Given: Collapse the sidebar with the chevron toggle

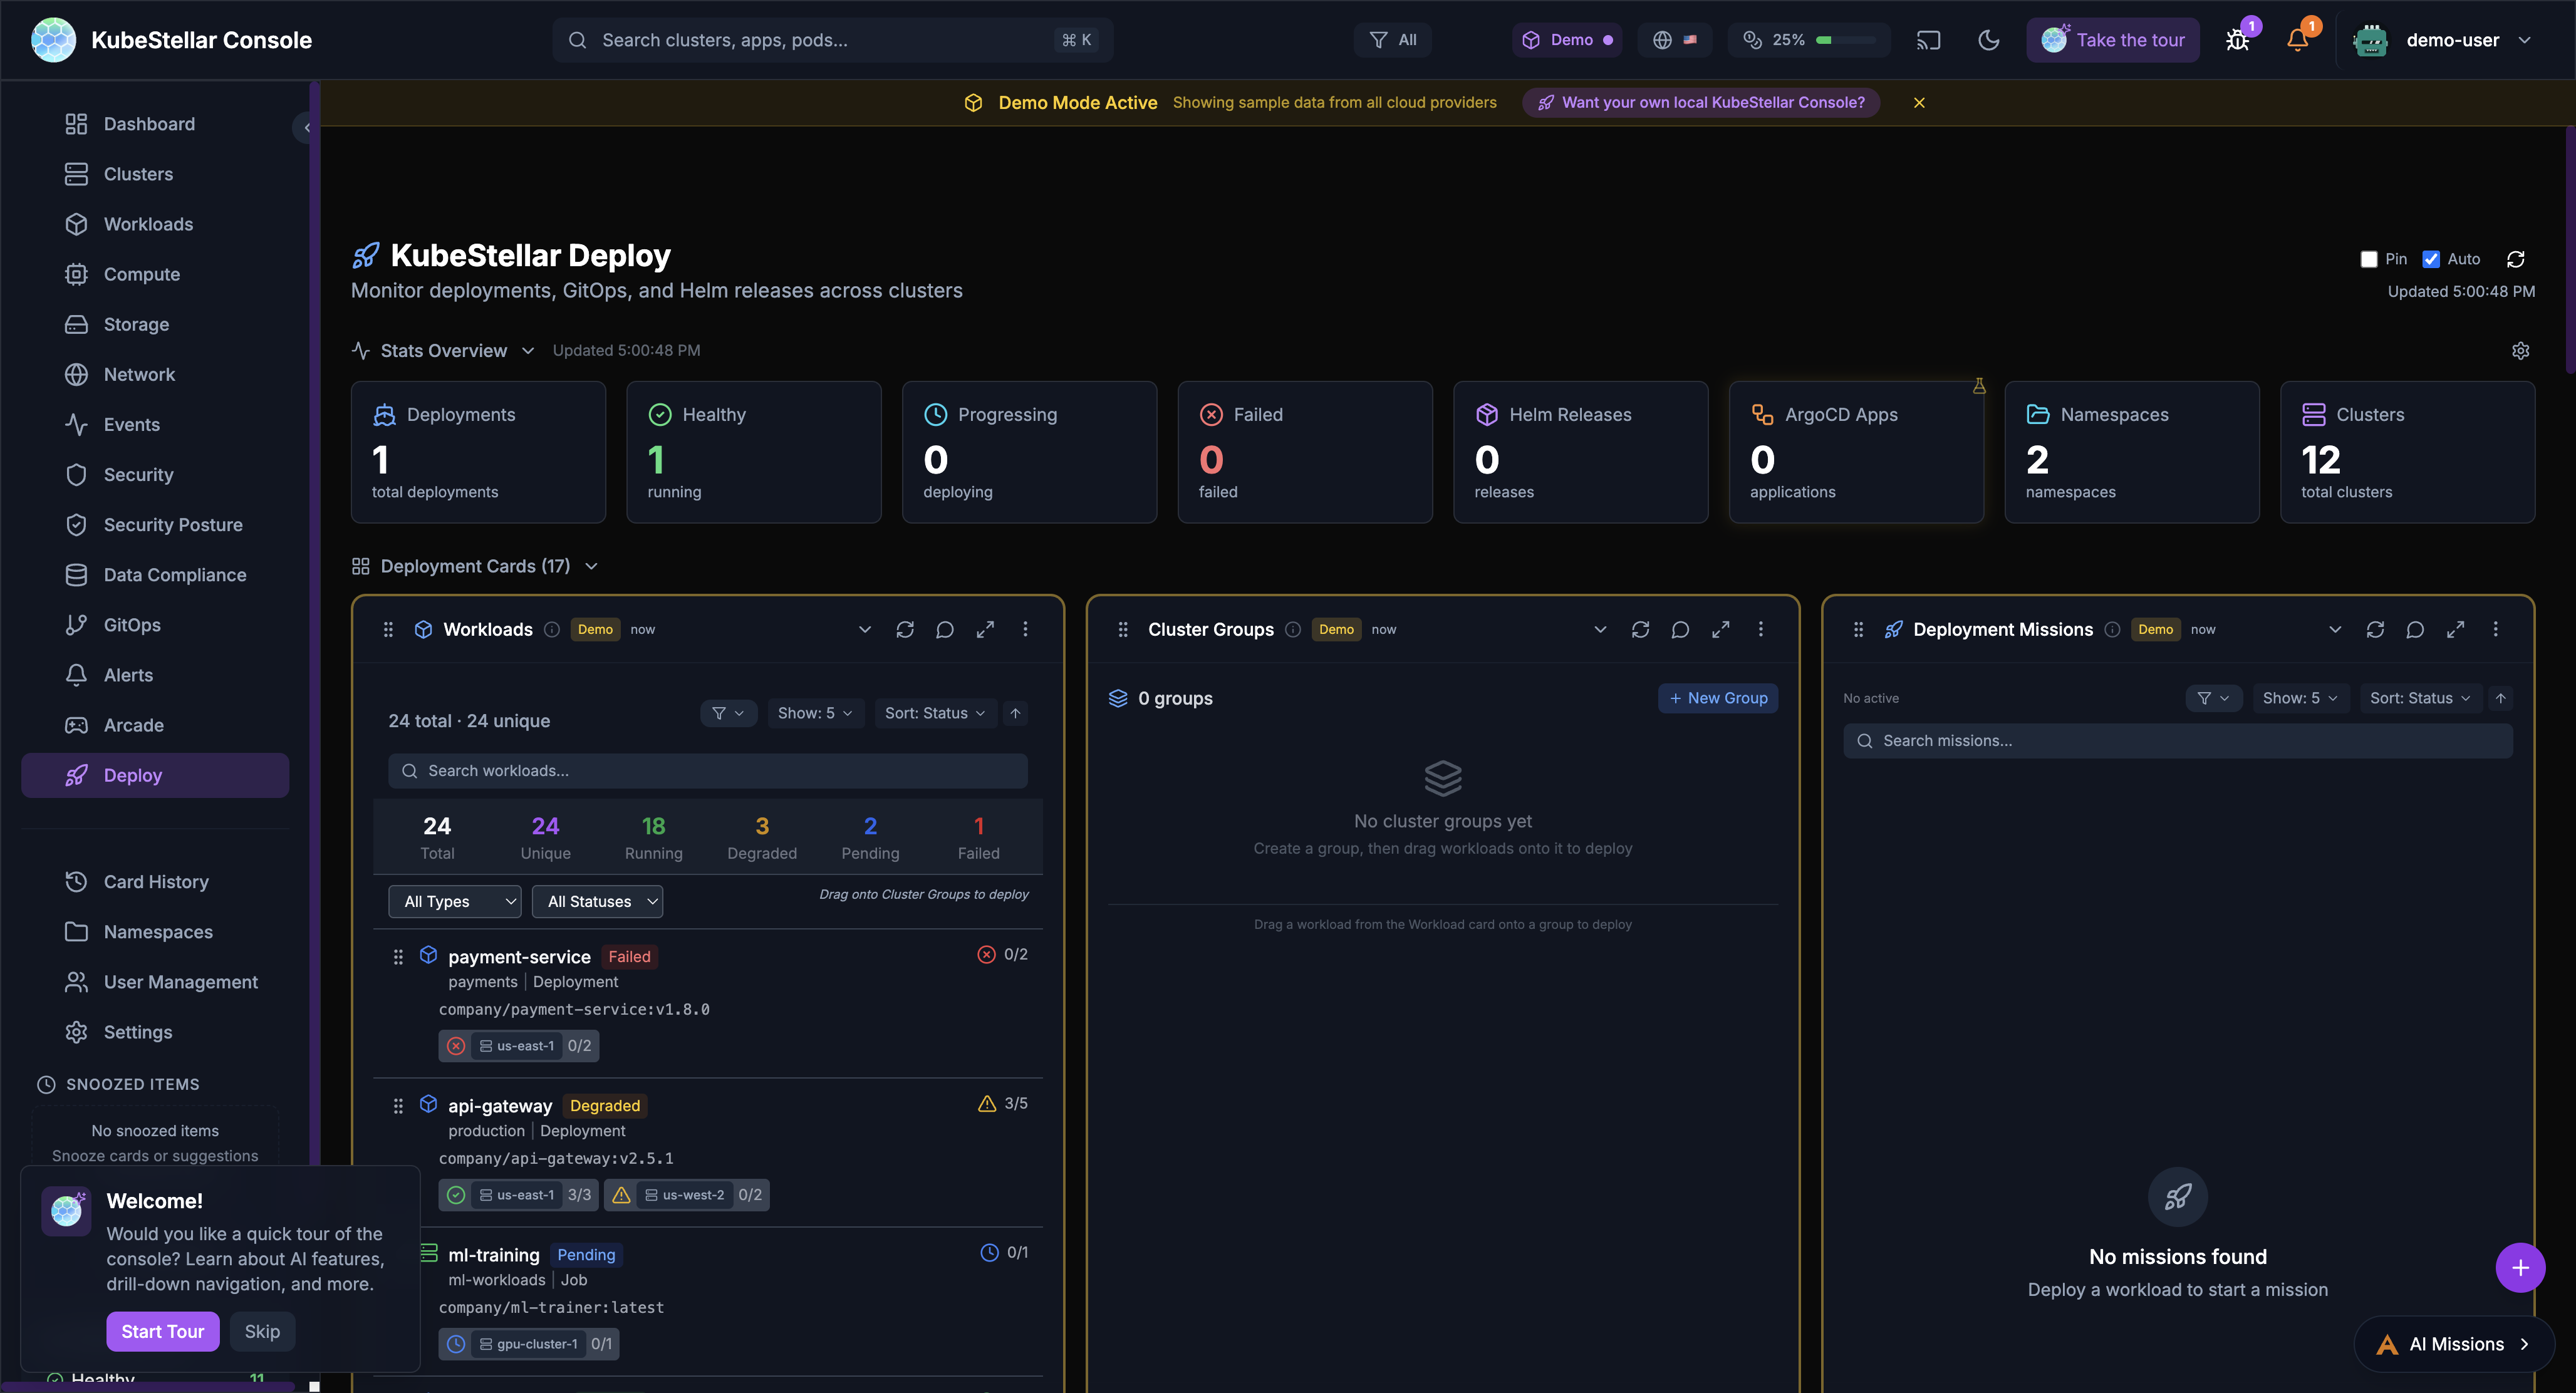Looking at the screenshot, I should coord(307,127).
